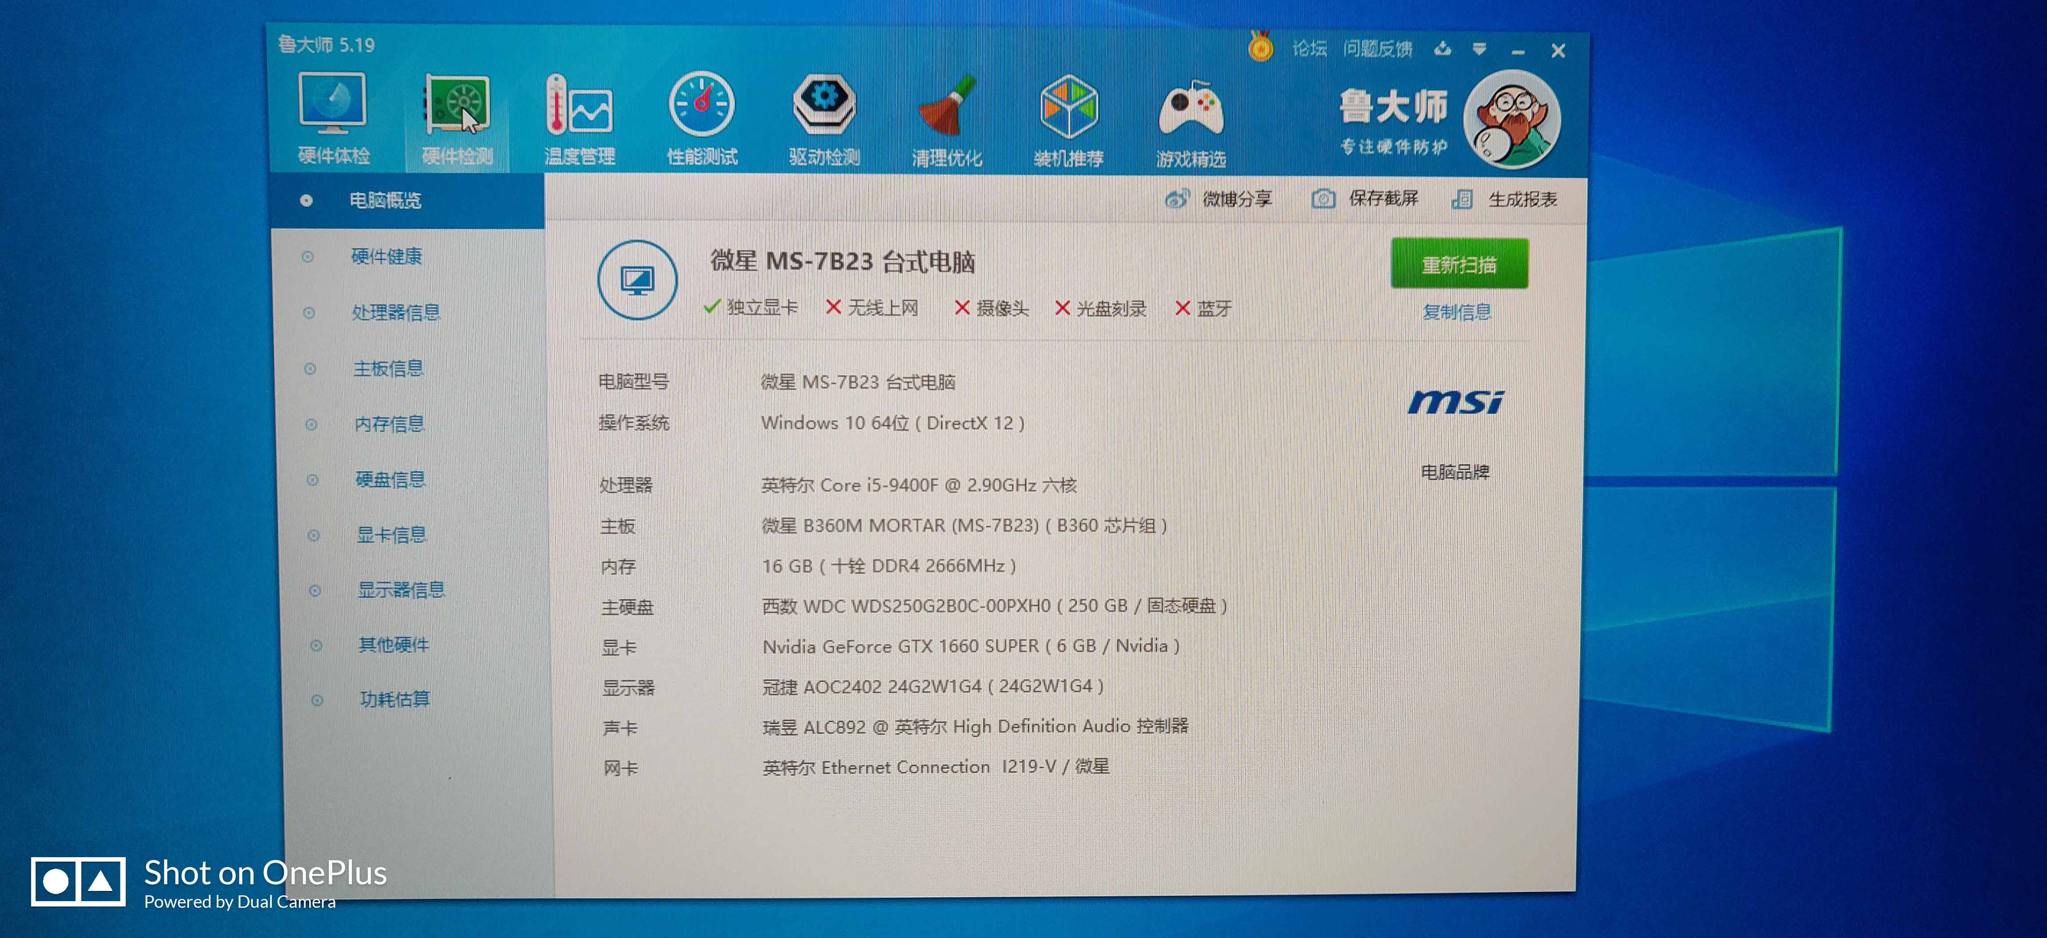Click the skin icon beside 问题反馈
The image size is (2047, 938).
click(1442, 49)
